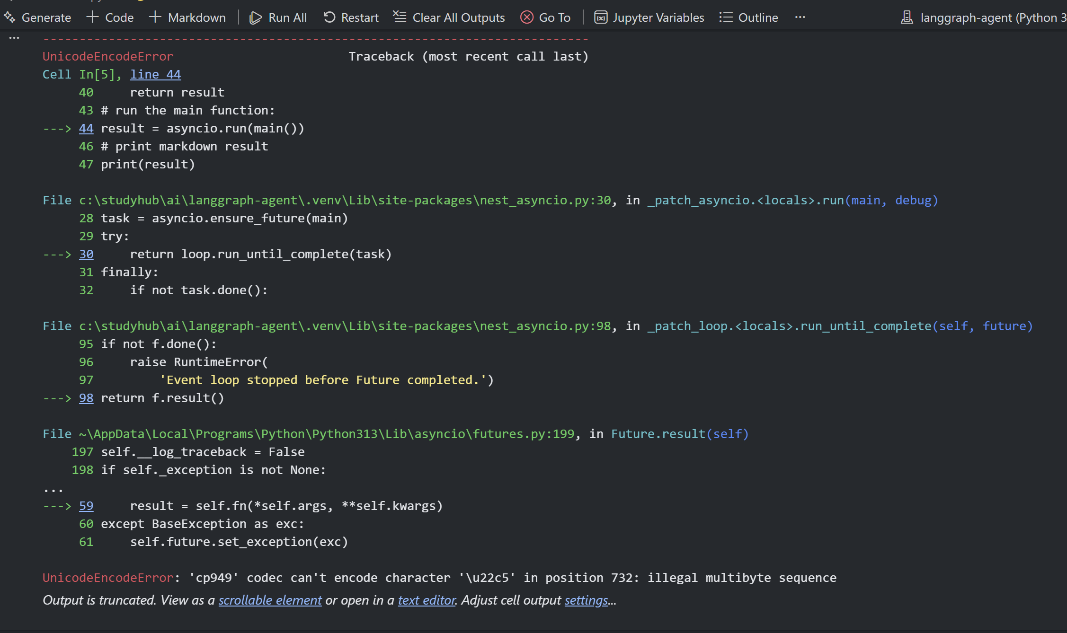
Task: Open the Jupyter Variables panel
Action: [x=649, y=18]
